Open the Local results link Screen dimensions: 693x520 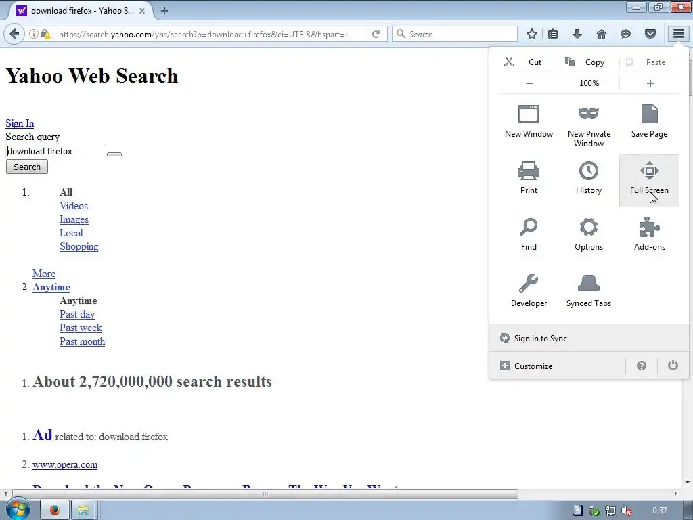pos(71,233)
